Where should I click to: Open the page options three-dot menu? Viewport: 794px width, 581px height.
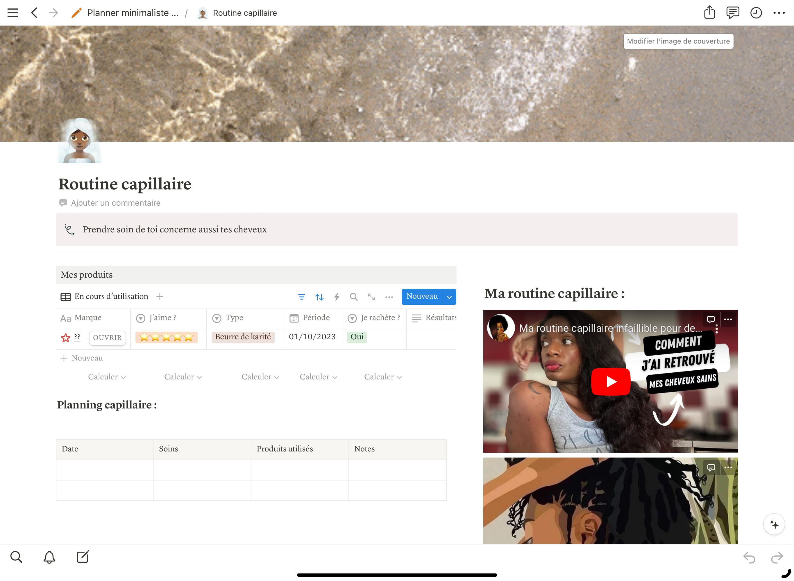click(x=779, y=13)
